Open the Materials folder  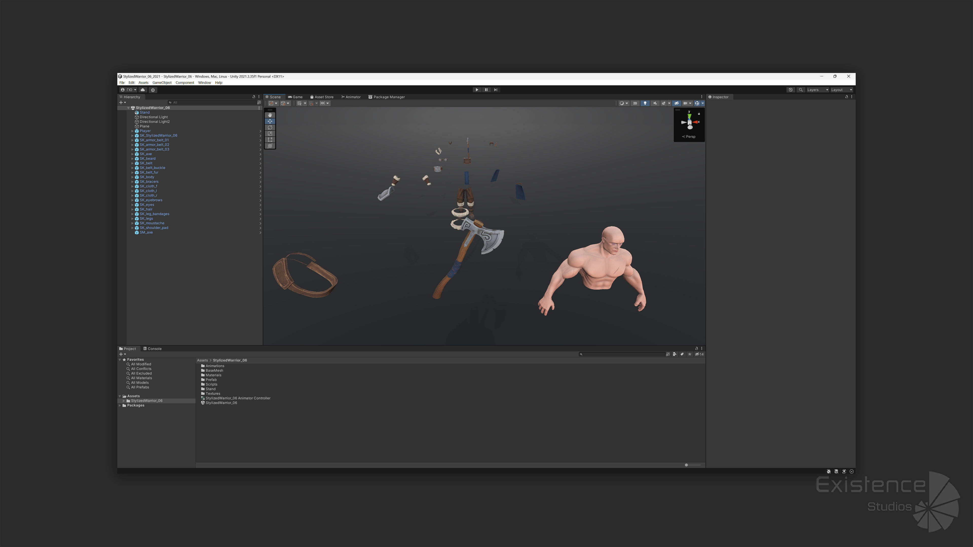(213, 375)
